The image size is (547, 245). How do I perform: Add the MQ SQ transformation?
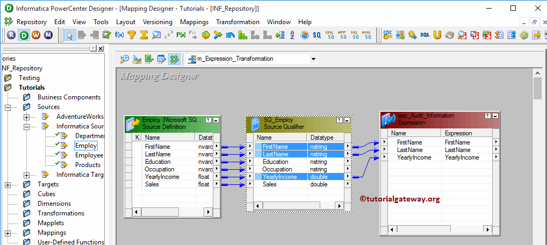354,35
